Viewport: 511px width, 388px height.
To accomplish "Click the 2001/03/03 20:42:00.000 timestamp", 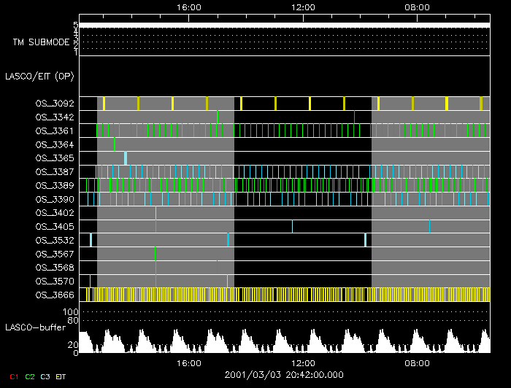I will 284,375.
